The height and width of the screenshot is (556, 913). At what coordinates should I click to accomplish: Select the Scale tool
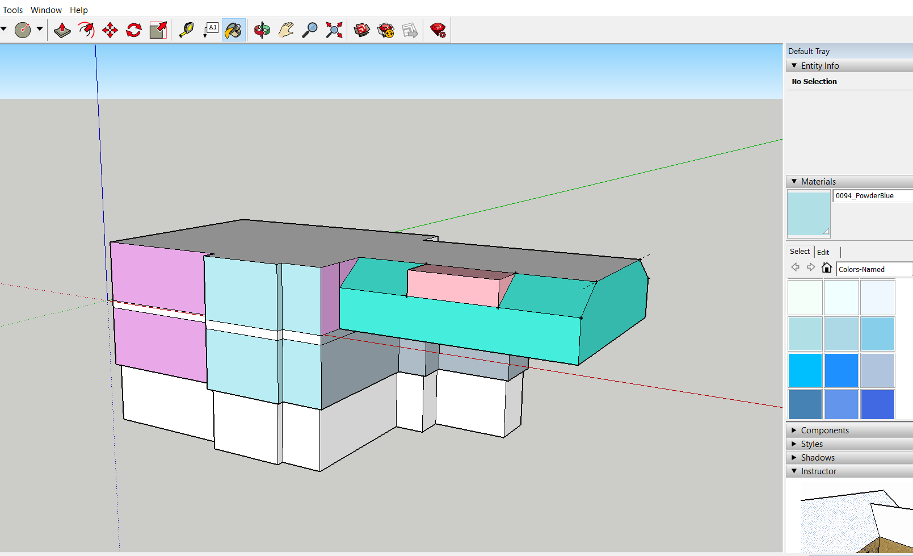[158, 30]
